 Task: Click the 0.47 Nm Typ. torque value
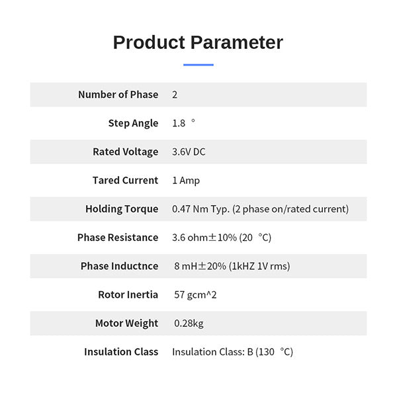pos(260,208)
